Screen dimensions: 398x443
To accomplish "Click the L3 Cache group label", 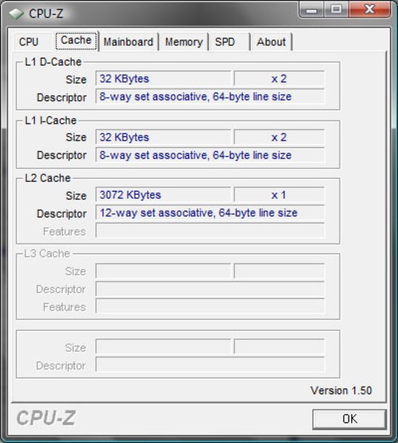I will 47,253.
